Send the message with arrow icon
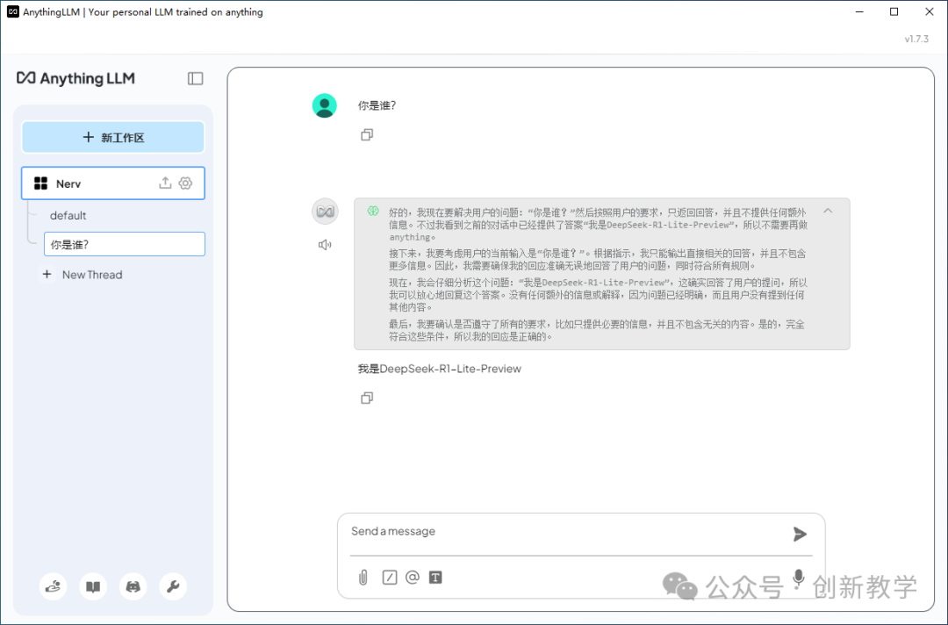 [800, 534]
